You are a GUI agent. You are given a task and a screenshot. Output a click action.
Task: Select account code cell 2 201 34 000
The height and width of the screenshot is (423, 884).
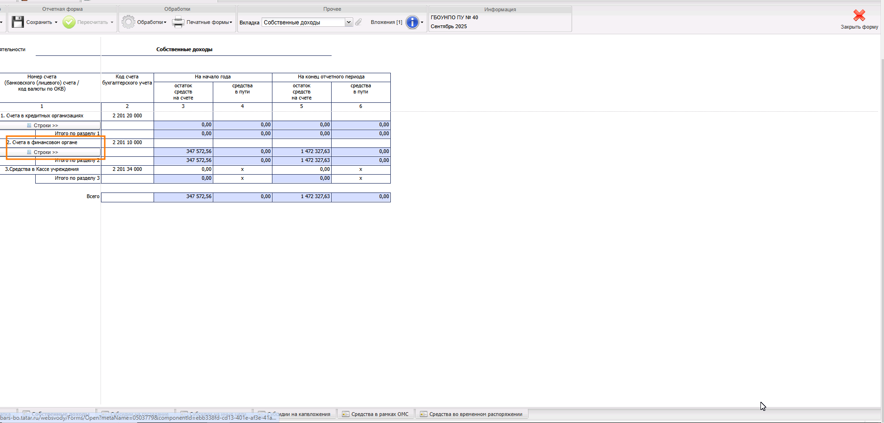pos(127,169)
